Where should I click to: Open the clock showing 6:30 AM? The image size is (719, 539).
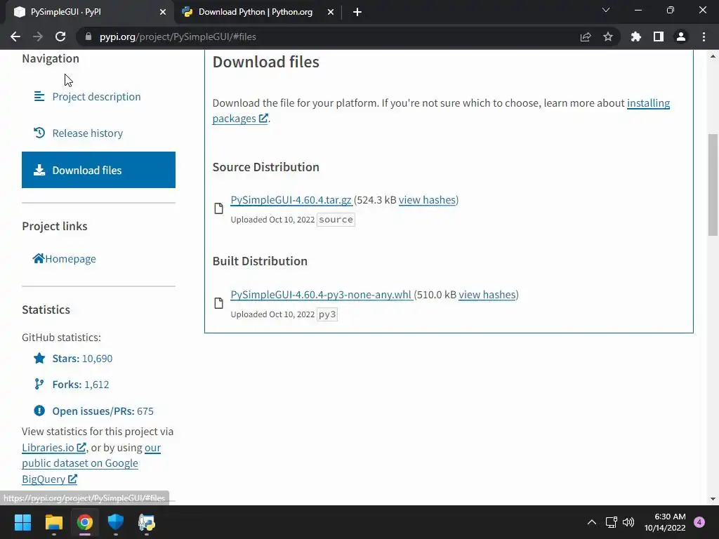pyautogui.click(x=665, y=522)
